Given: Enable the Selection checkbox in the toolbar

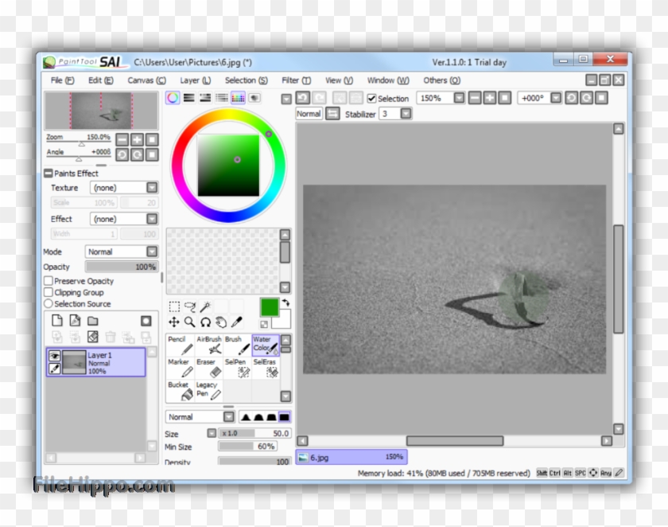Looking at the screenshot, I should (x=373, y=99).
